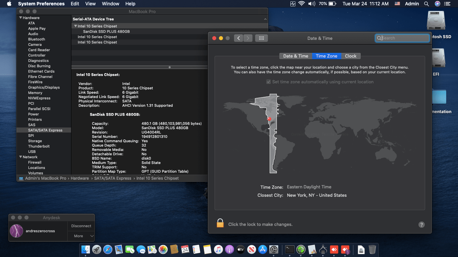The width and height of the screenshot is (458, 257).
Task: Collapse the Network section in sidebar
Action: click(x=20, y=157)
